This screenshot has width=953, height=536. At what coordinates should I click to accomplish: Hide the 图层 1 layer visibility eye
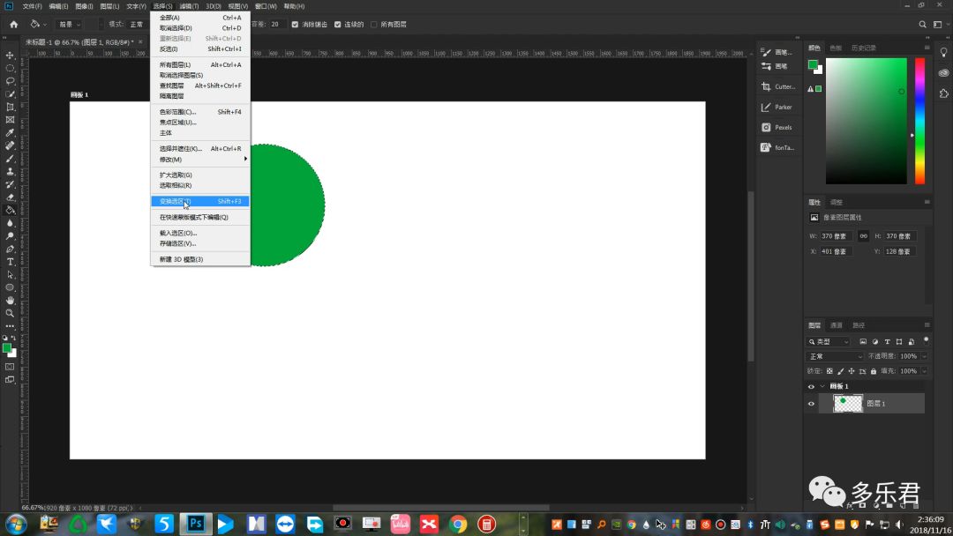pyautogui.click(x=811, y=404)
